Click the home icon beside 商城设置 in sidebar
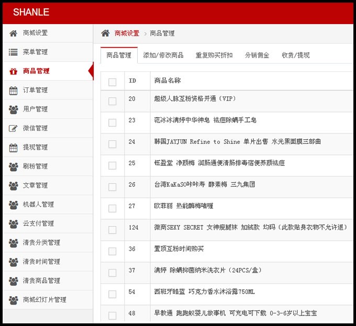Image resolution: width=356 pixels, height=326 pixels. (13, 33)
